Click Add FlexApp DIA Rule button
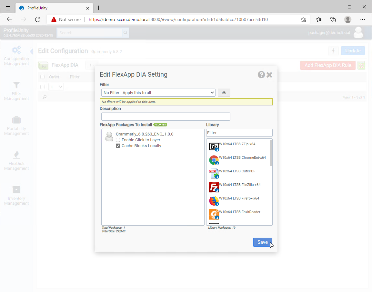372x292 pixels. 328,65
